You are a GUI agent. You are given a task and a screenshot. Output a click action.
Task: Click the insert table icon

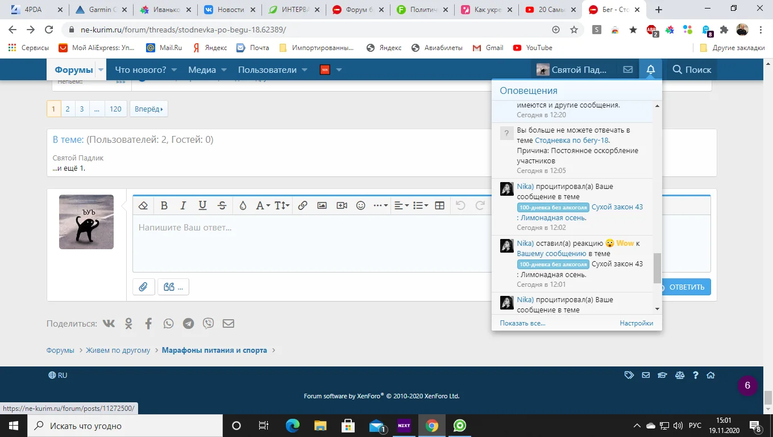(439, 205)
